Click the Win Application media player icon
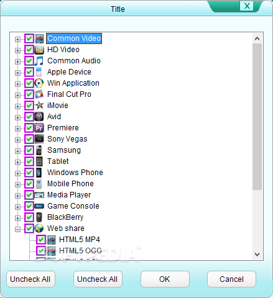273x298 pixels. click(x=39, y=83)
